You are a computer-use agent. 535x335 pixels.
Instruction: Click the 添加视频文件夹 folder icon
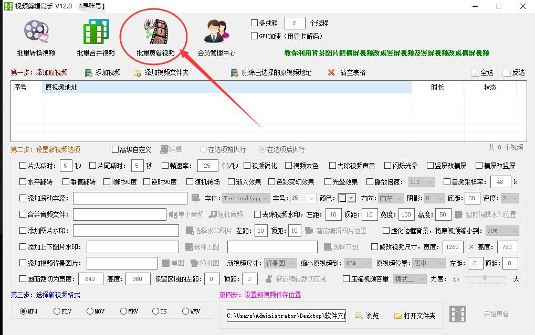tap(137, 72)
